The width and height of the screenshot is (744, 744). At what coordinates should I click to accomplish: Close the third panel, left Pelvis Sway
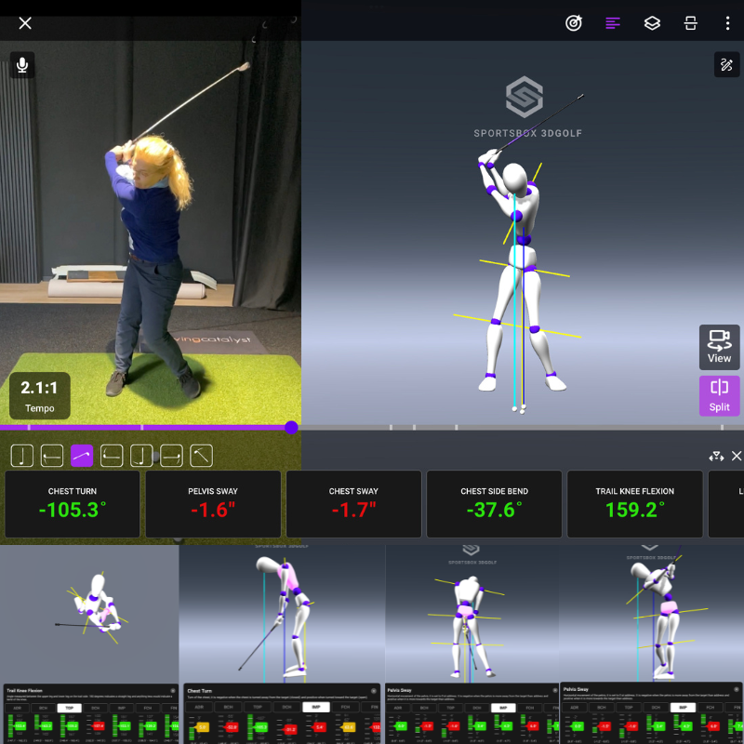pyautogui.click(x=555, y=690)
